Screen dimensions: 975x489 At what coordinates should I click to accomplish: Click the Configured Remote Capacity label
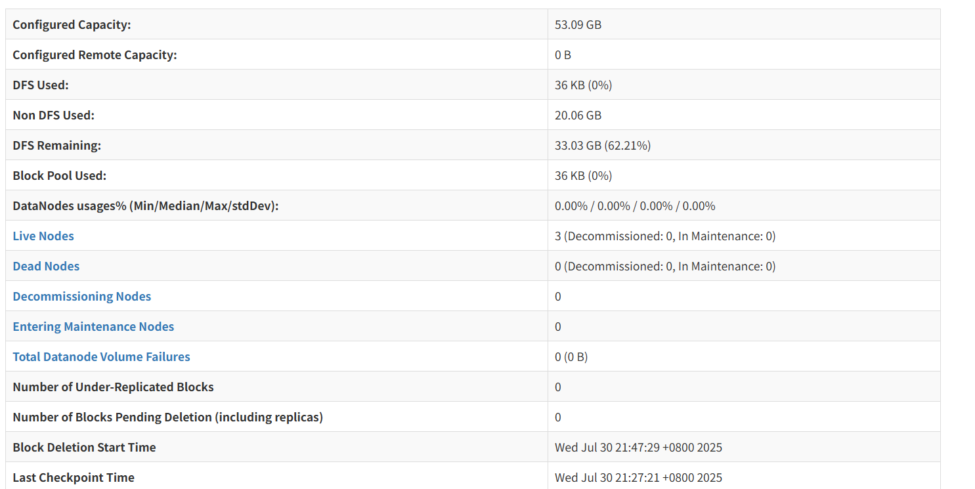click(x=95, y=55)
